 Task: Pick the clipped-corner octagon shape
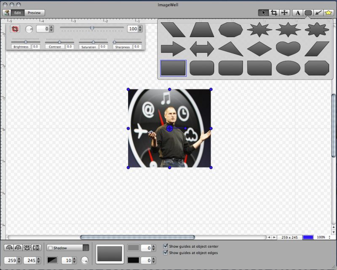click(317, 68)
